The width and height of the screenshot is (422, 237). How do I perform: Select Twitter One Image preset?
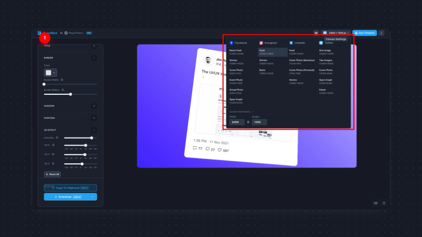pos(326,52)
